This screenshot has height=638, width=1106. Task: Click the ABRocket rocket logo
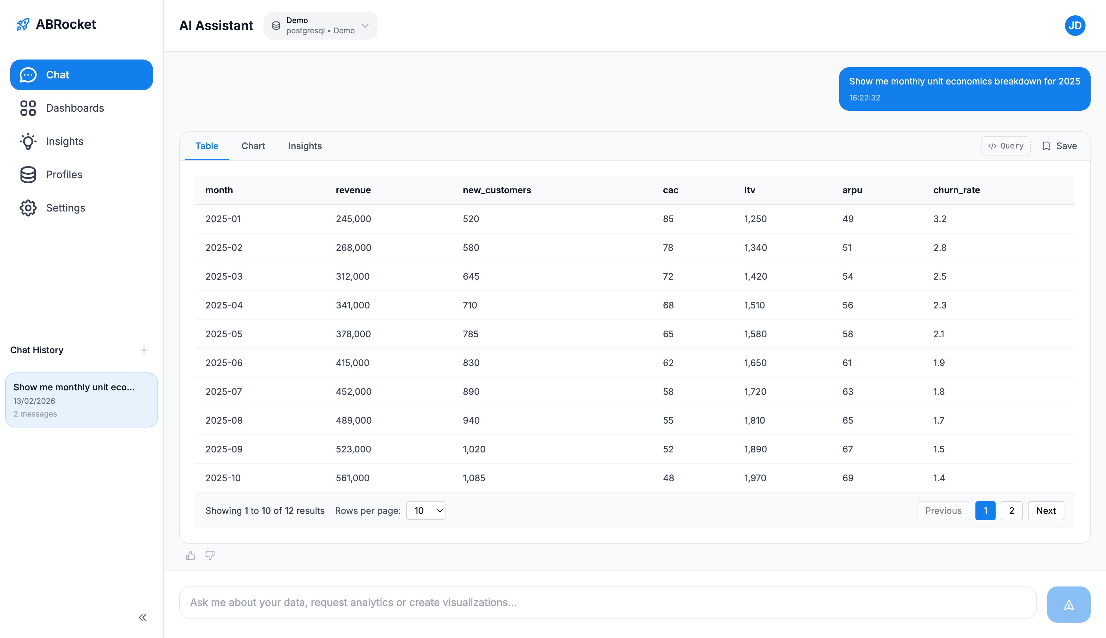point(23,25)
